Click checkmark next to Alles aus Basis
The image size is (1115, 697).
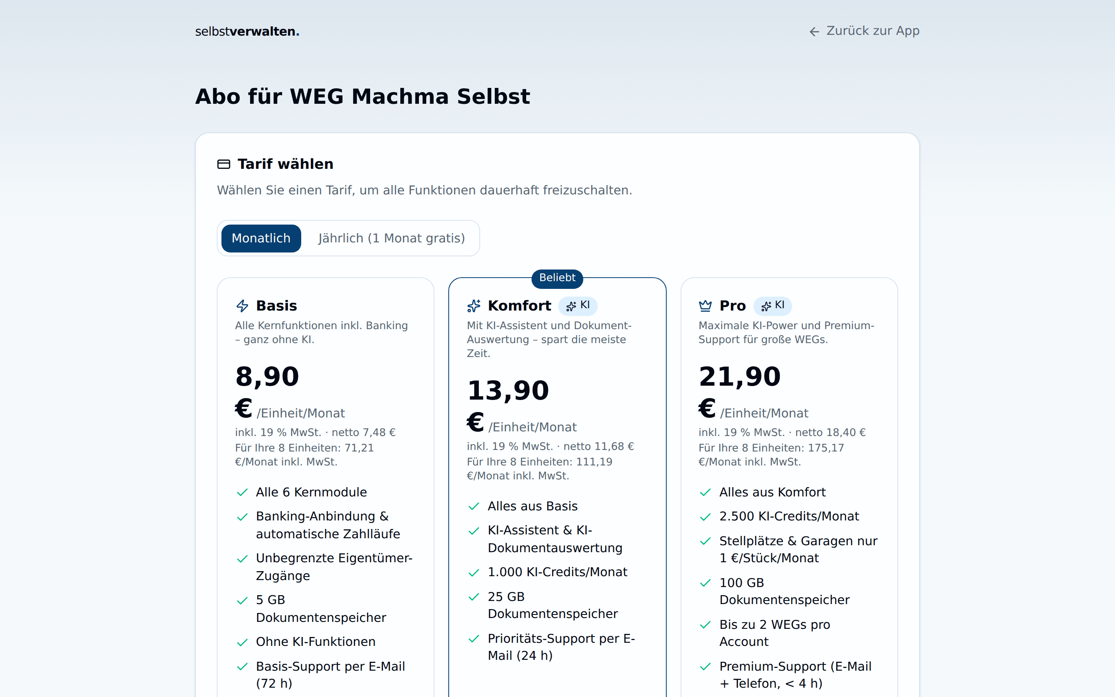pos(473,506)
